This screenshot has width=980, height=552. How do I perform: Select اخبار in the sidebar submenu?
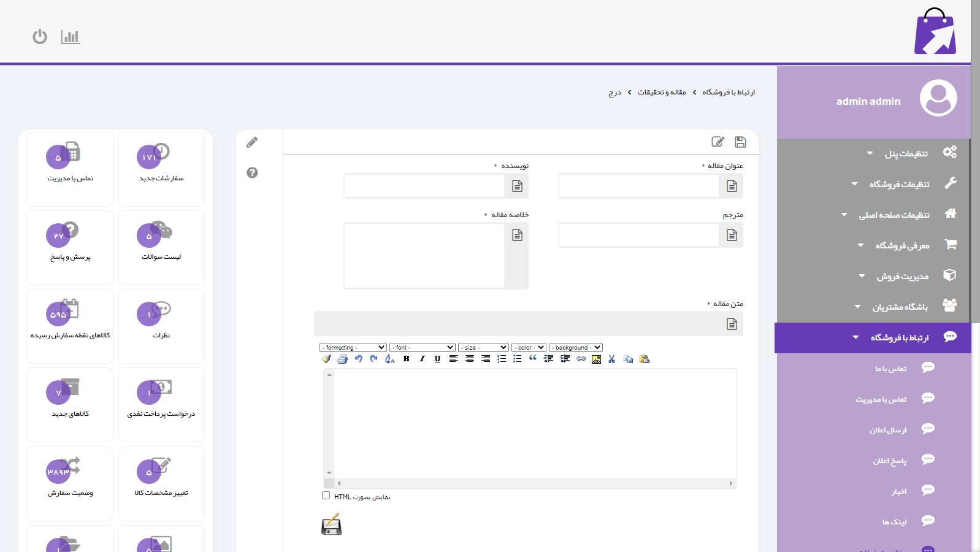898,491
